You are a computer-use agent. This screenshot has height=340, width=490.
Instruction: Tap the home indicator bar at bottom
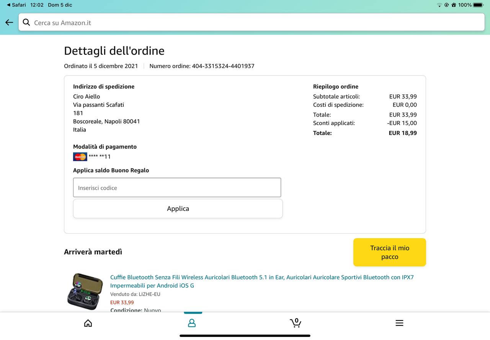click(245, 336)
